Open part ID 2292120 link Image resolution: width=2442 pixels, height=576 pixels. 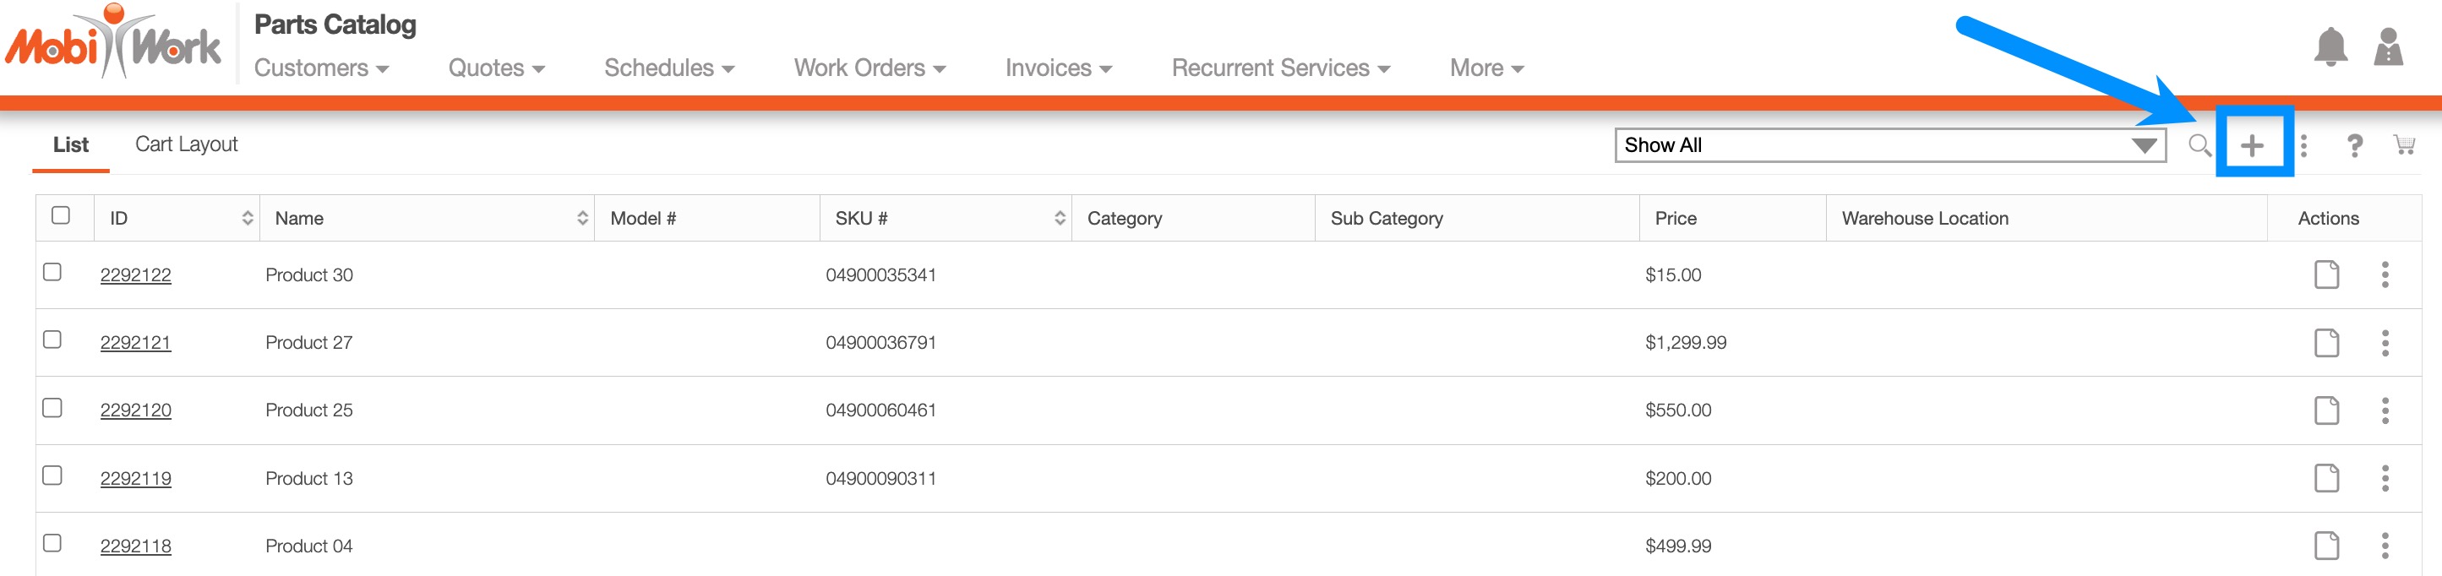click(x=135, y=410)
